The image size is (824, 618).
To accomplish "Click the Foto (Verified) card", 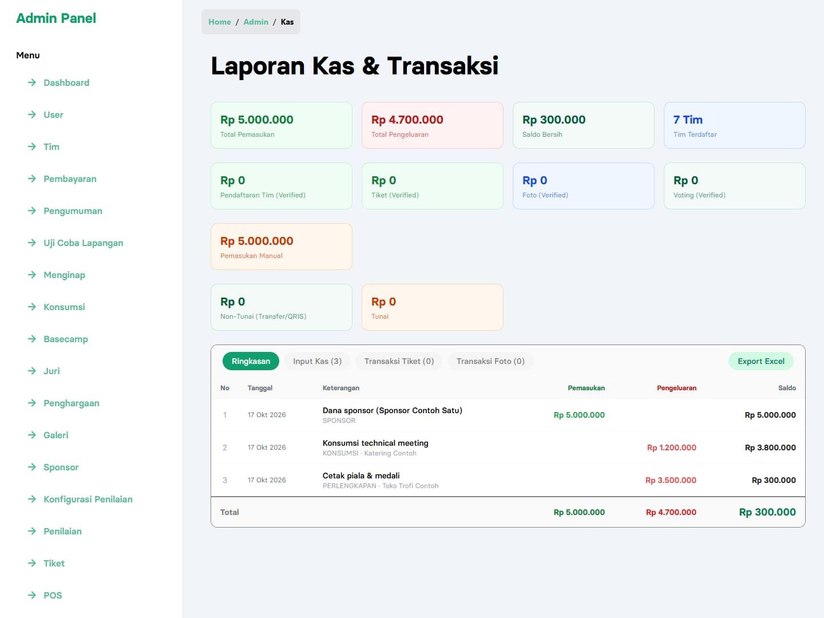I will [x=584, y=186].
